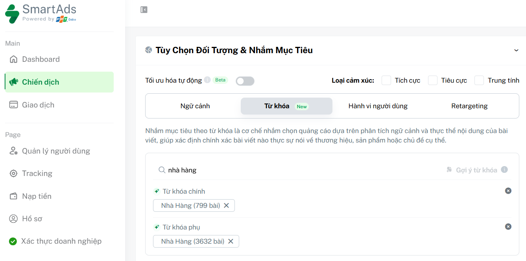Collapse the sidebar with the top-left icon
The image size is (526, 261).
pos(144,9)
